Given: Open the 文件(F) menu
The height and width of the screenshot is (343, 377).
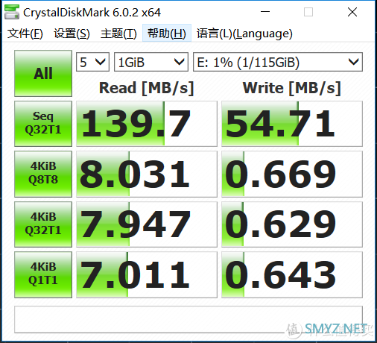Looking at the screenshot, I should pos(25,34).
